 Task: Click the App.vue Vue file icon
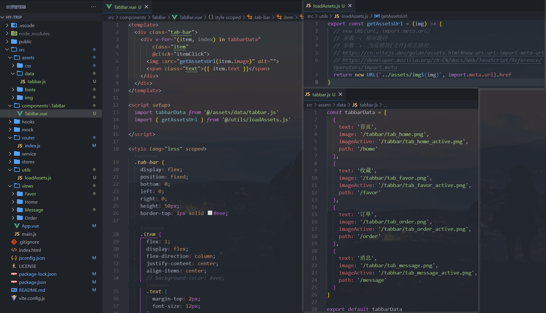(x=17, y=226)
